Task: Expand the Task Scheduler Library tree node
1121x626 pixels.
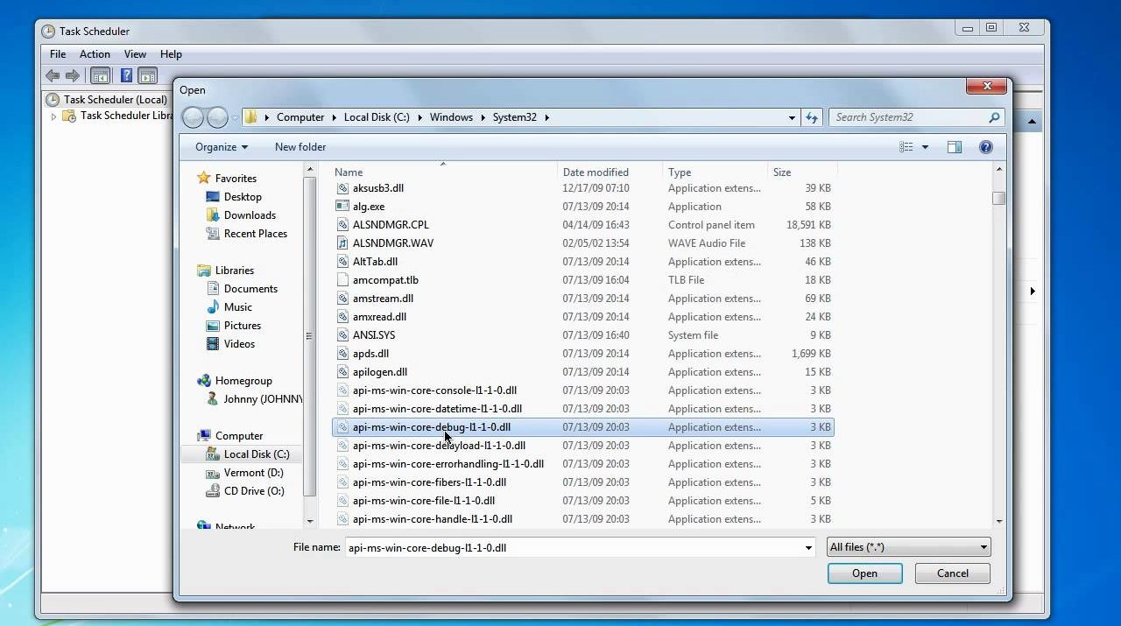Action: [x=53, y=116]
